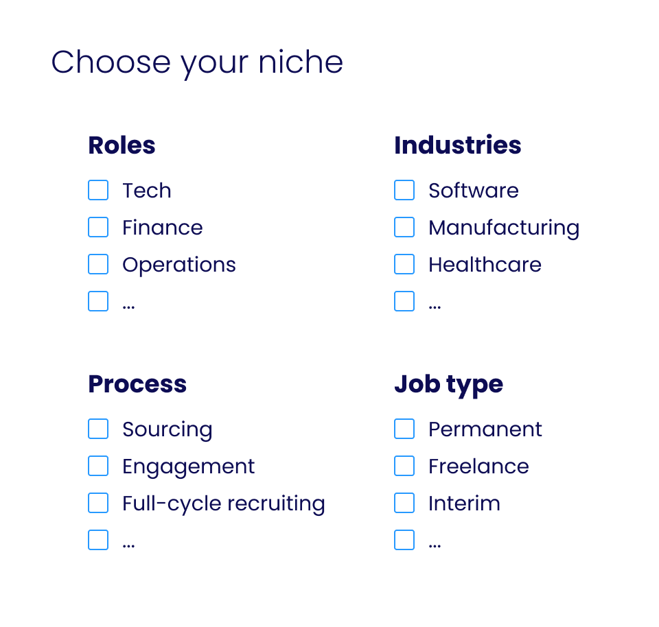
Task: Select Finance in the Roles section
Action: pyautogui.click(x=98, y=227)
